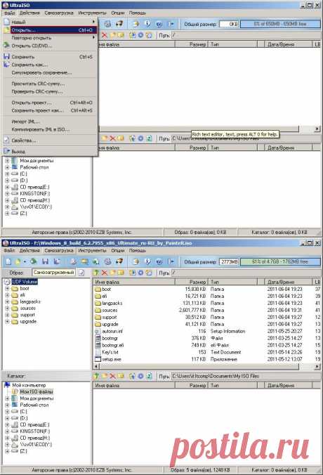Click the Самозагружаемый image type field

click(x=54, y=273)
